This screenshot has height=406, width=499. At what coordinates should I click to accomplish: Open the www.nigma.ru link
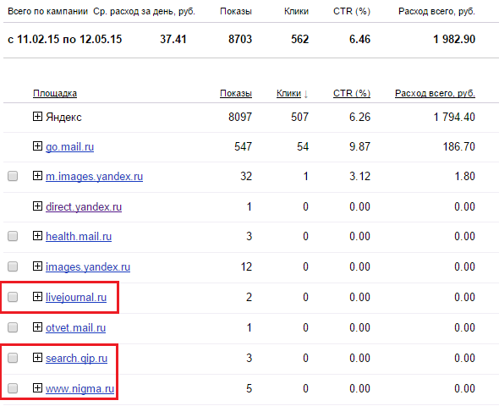[80, 389]
